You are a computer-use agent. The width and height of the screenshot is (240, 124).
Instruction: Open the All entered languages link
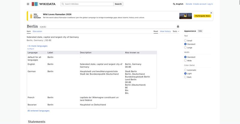(x=38, y=111)
